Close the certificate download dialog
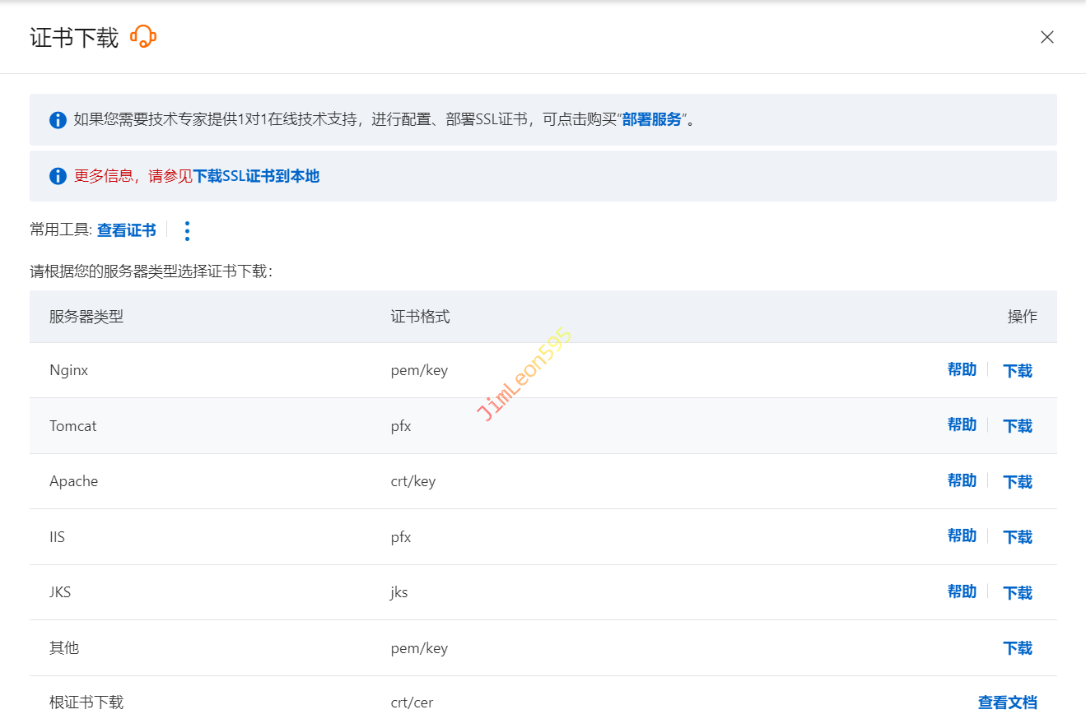This screenshot has width=1086, height=728. pos(1046,37)
